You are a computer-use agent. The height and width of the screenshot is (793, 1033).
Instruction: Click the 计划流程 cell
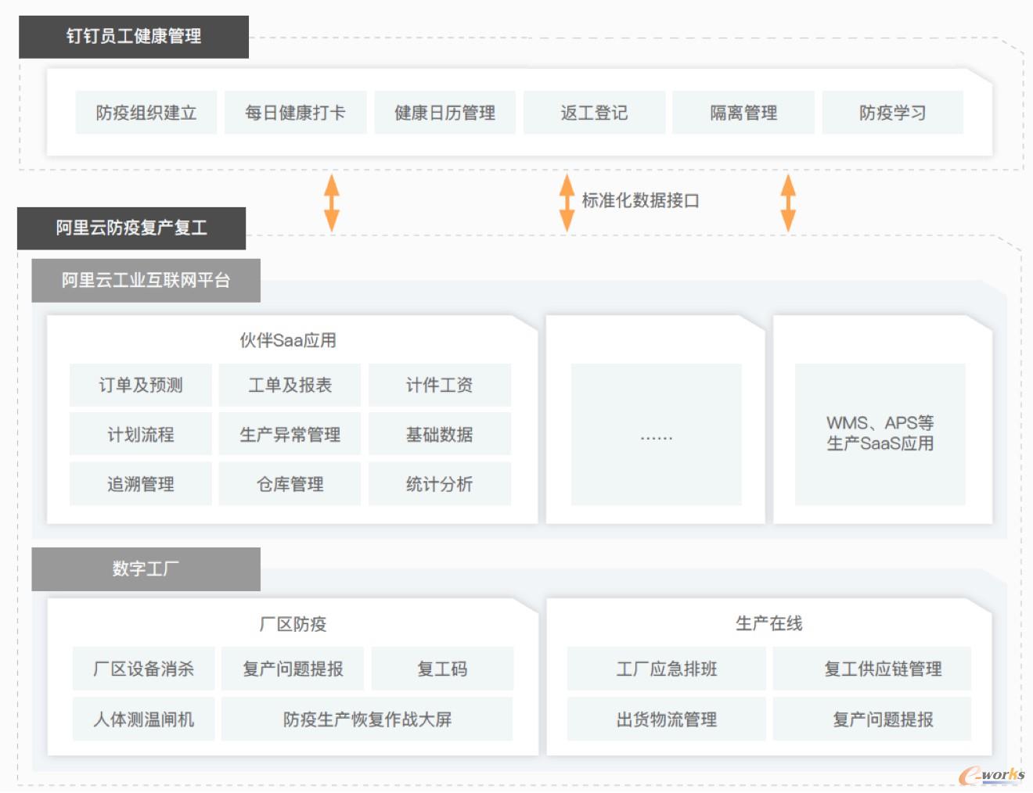tap(141, 434)
